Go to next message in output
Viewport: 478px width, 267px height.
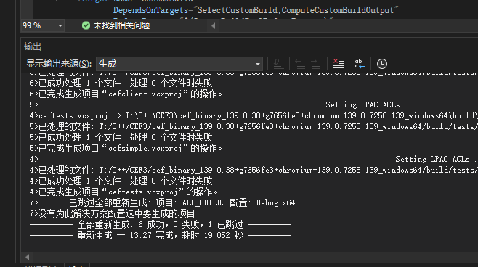pos(316,64)
